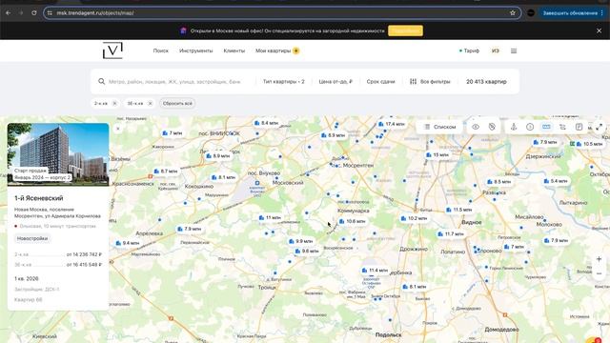610x343 pixels.
Task: Zoom out the map with minus
Action: point(600,273)
